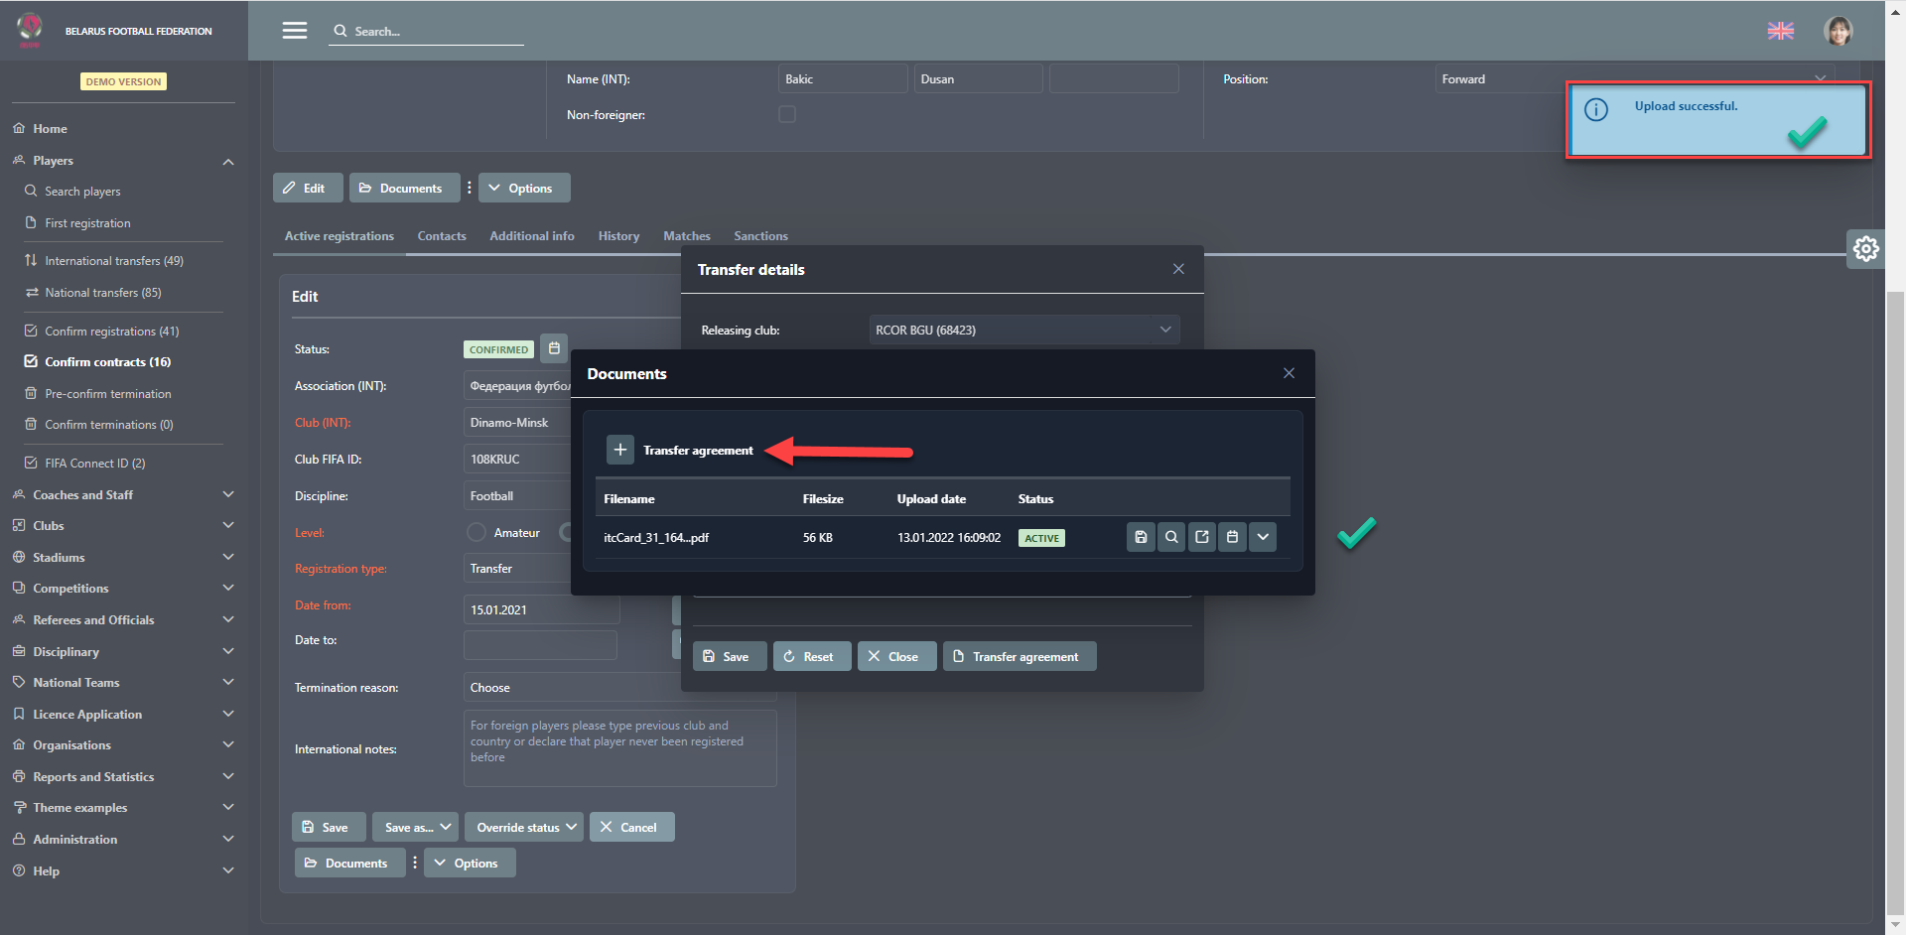1906x935 pixels.
Task: Select the Amateur level radio button
Action: 476,533
